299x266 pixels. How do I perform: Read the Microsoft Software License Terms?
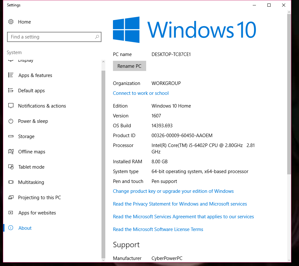pyautogui.click(x=158, y=229)
